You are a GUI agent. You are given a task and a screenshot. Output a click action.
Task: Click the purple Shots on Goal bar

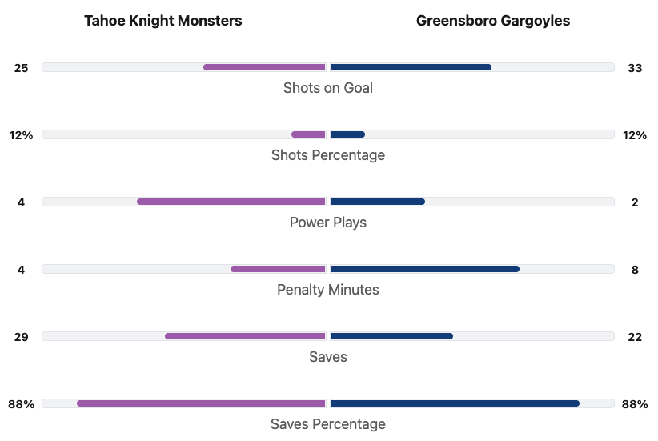coord(265,67)
